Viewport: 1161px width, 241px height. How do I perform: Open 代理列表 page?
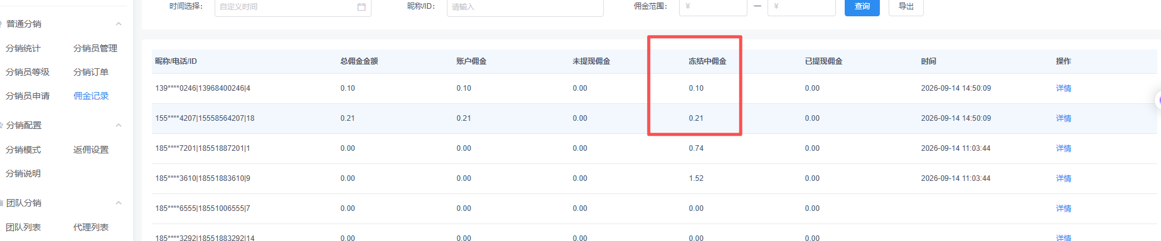[91, 227]
